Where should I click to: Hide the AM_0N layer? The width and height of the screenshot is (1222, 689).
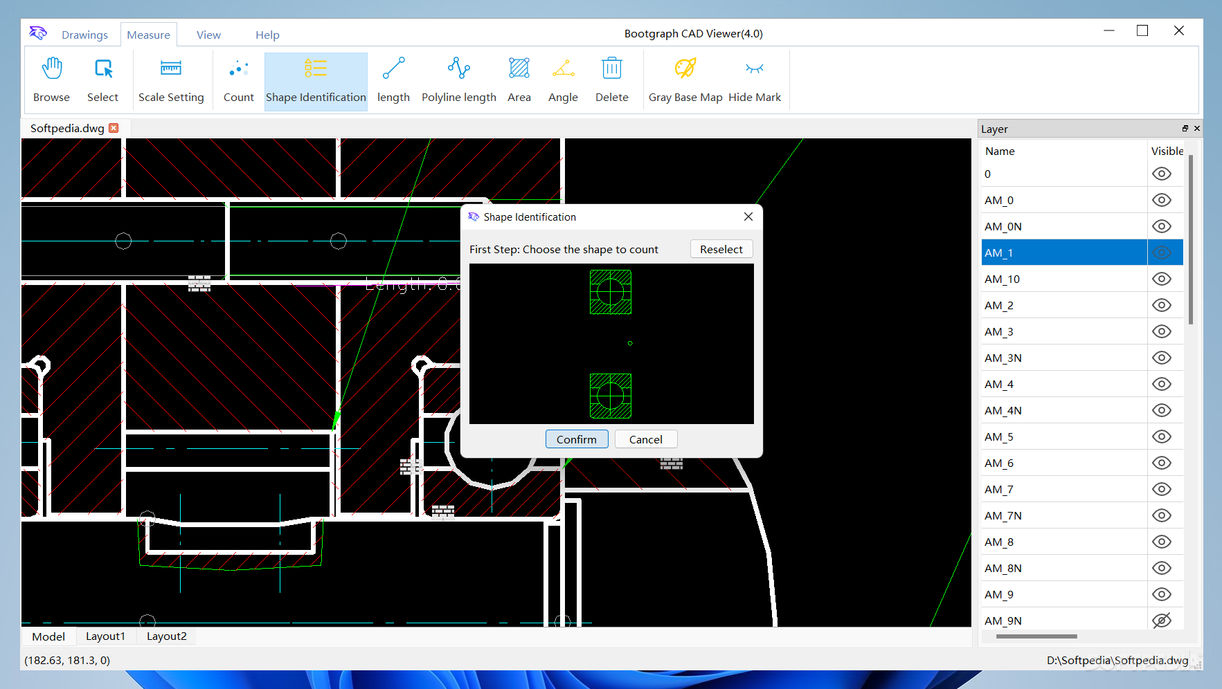[x=1162, y=226]
